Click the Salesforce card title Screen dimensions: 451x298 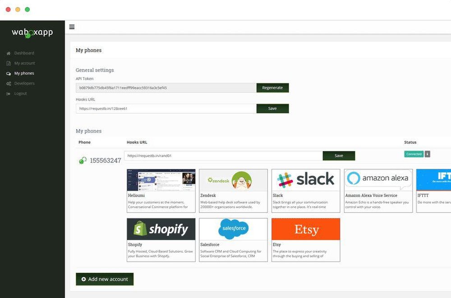(x=210, y=244)
